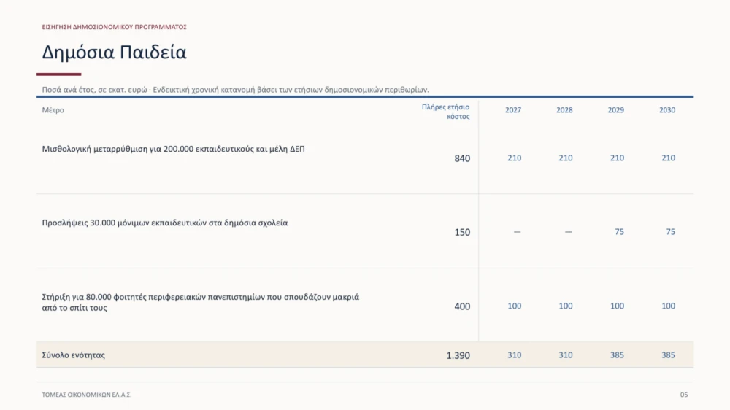Click 210 under 2028 in Μισθολογική row
Viewport: 730px width, 410px height.
click(x=566, y=158)
